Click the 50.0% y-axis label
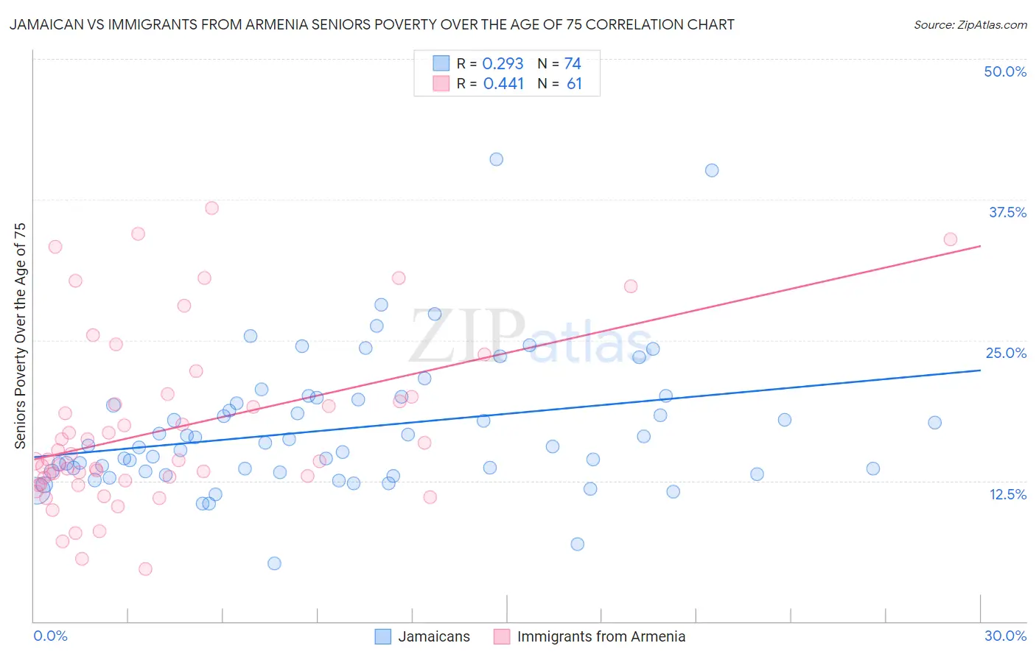The width and height of the screenshot is (1036, 657). point(1005,71)
